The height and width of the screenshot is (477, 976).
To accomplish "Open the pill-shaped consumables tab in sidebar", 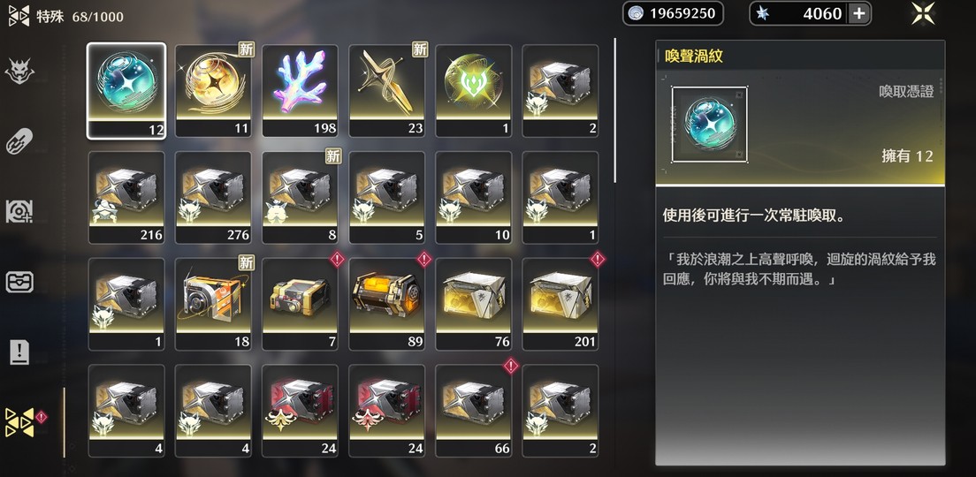I will [x=19, y=142].
